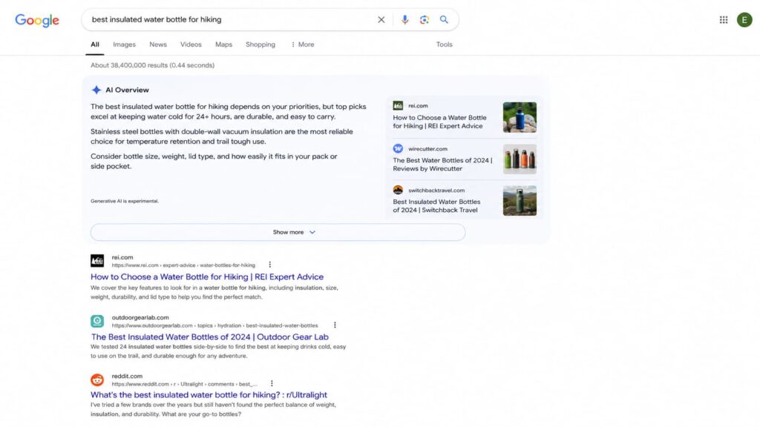Switch to the Images tab
This screenshot has width=760, height=427.
124,44
